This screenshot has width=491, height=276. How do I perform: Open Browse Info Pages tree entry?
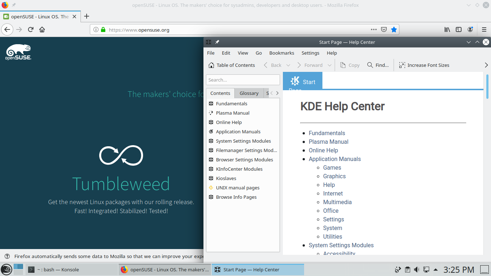point(236,197)
